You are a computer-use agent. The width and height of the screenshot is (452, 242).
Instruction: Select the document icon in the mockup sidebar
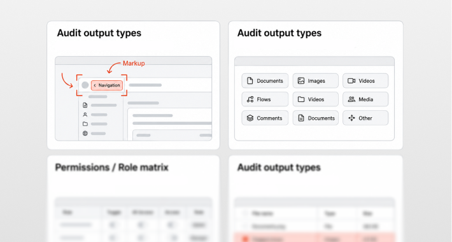(x=85, y=105)
